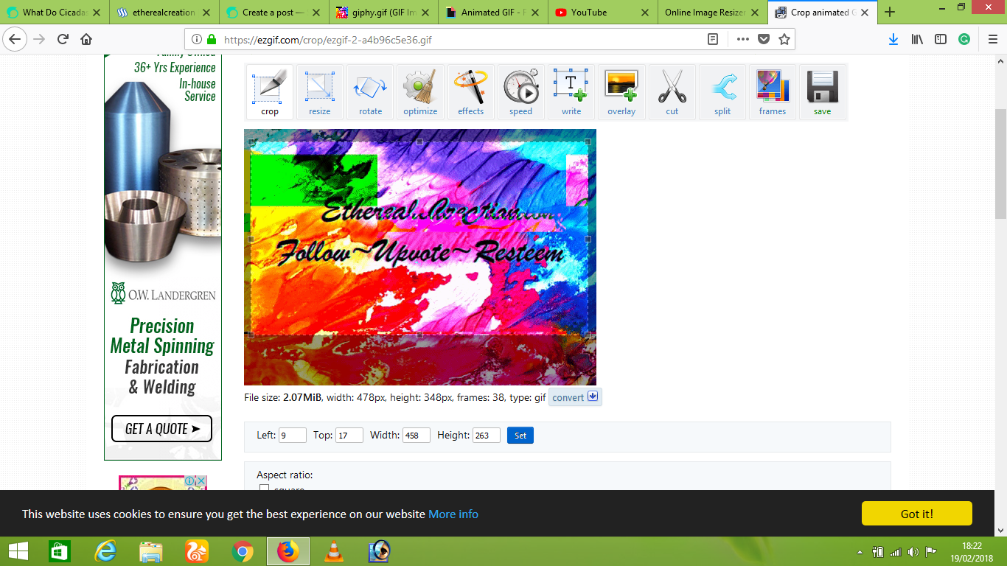Image resolution: width=1007 pixels, height=566 pixels.
Task: Open the Firefox hamburger menu
Action: coord(992,41)
